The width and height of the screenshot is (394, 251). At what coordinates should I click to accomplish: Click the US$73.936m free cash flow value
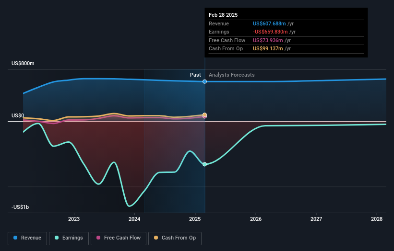click(268, 40)
